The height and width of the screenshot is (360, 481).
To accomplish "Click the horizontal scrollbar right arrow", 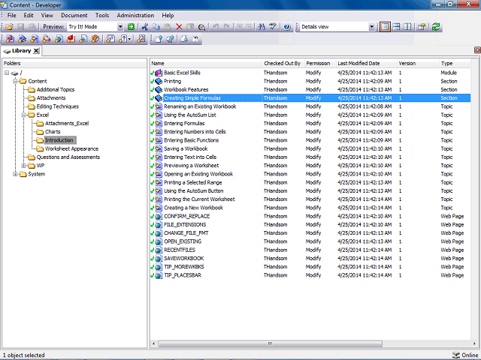I will 474,343.
